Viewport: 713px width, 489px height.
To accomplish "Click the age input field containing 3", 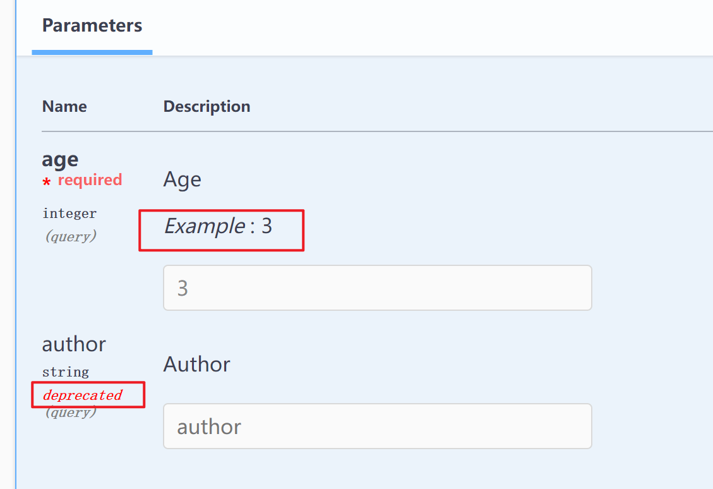I will point(377,287).
